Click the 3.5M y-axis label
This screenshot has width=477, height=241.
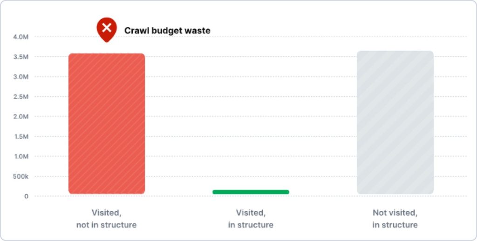[x=20, y=57]
